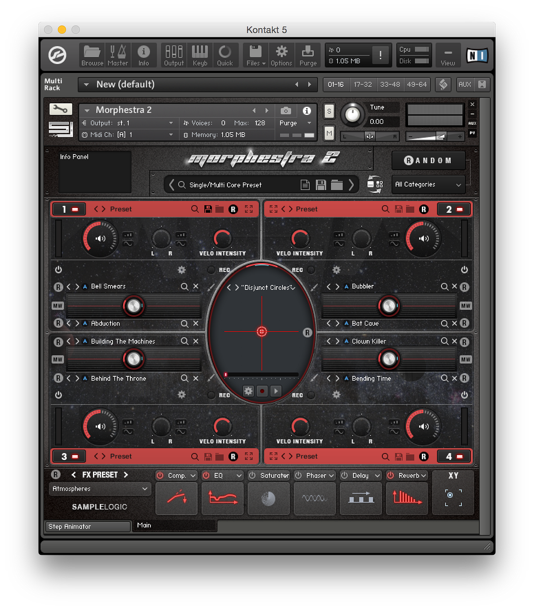The image size is (534, 610).
Task: Open gear settings above Bell Smears
Action: [182, 270]
